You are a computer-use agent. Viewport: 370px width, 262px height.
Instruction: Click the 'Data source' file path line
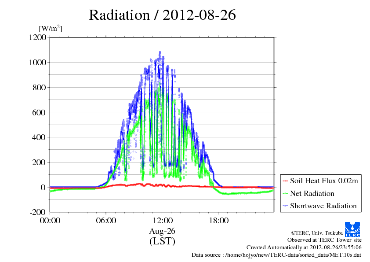[276, 255]
